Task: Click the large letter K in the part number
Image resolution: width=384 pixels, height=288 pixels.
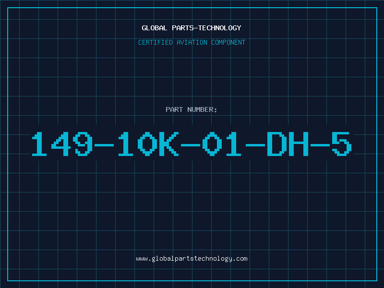Action: (169, 144)
